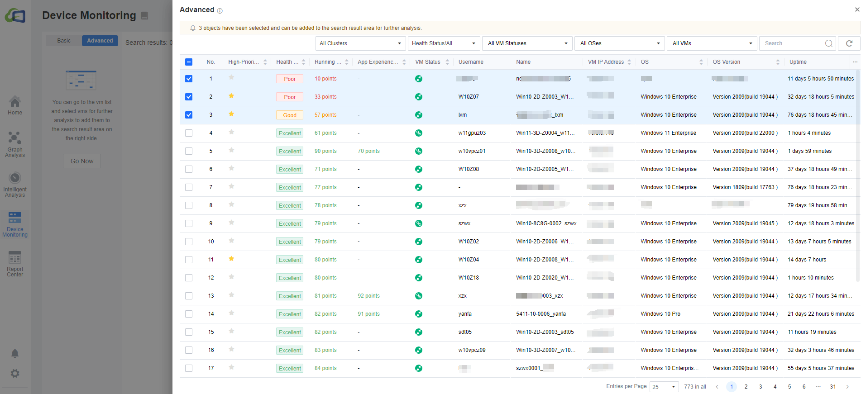Sort by the Uptime column header
Viewport: 861px width, 394px height.
[798, 62]
